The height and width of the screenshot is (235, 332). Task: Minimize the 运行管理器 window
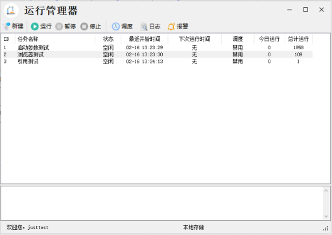[290, 10]
